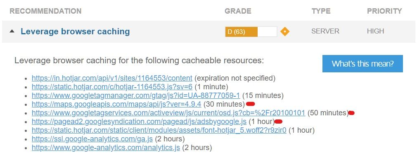Image resolution: width=417 pixels, height=167 pixels.
Task: Click the TYPE column header
Action: pos(321,11)
